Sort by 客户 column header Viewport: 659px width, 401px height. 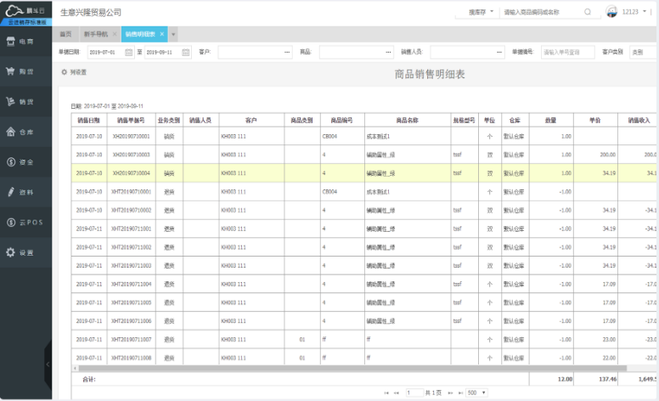(251, 121)
